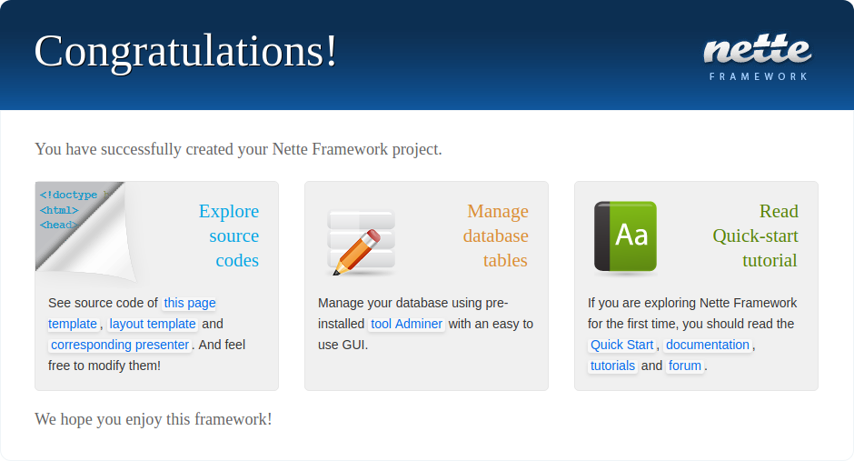Click the 'Read Quick-start tutorial' heading

[x=756, y=236]
